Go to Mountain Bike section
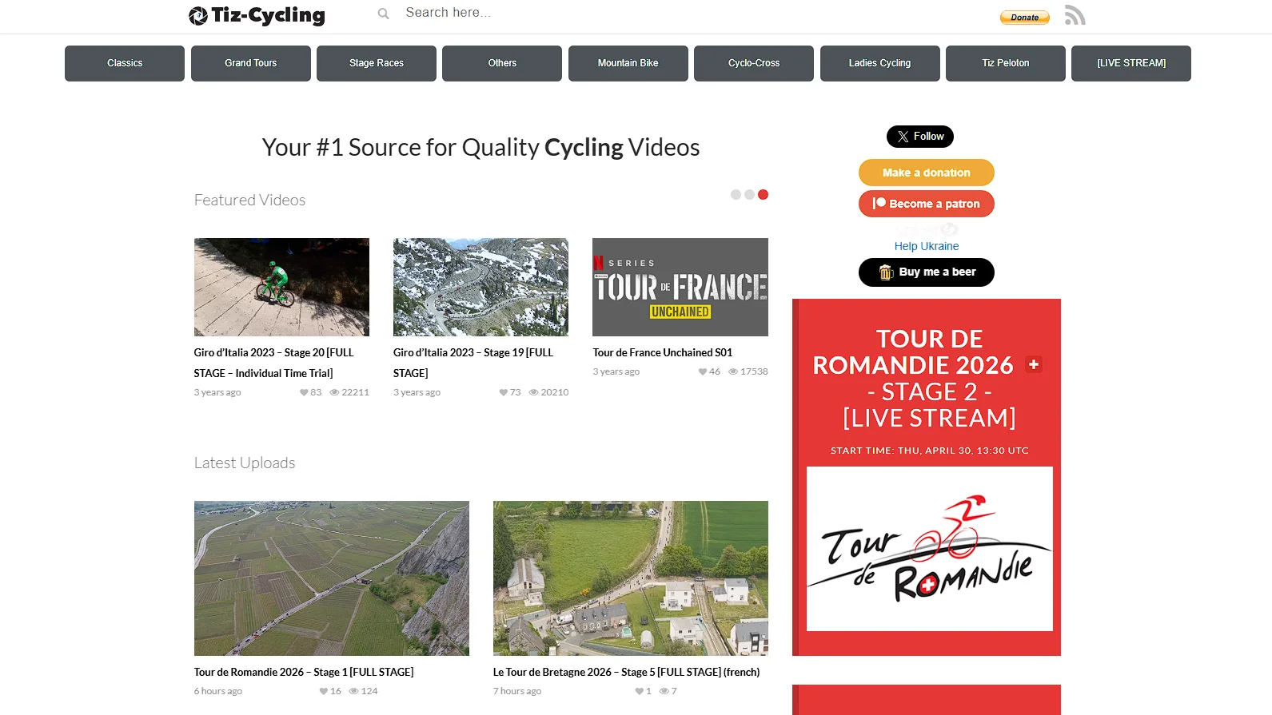1272x715 pixels. [x=628, y=63]
